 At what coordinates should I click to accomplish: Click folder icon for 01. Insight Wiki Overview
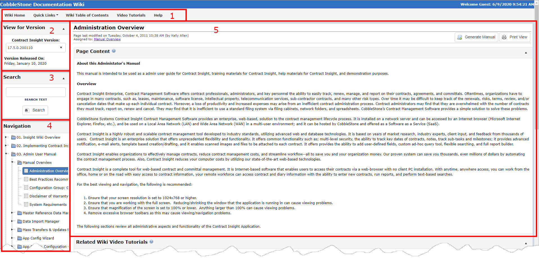click(13, 137)
